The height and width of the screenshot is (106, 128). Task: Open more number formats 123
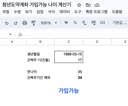(102, 23)
